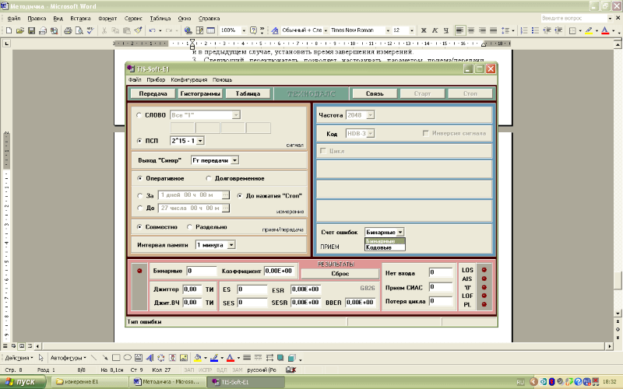Viewport: 623px width, 389px height.
Task: Apply fill color in the drawing toolbar
Action: coord(198,358)
